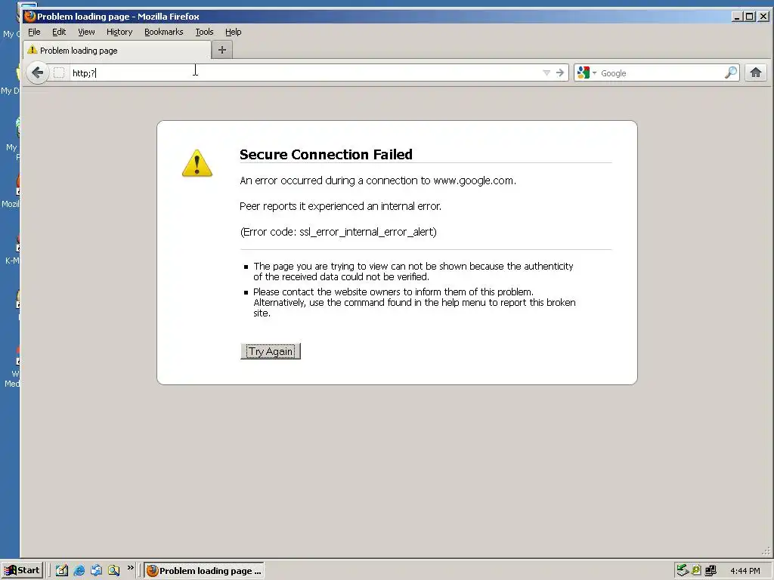Click the Try Again button
Image resolution: width=774 pixels, height=580 pixels.
271,351
